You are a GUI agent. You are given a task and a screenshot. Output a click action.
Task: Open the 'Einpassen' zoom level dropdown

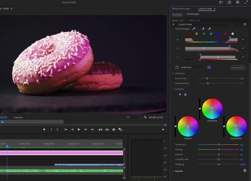click(x=20, y=117)
